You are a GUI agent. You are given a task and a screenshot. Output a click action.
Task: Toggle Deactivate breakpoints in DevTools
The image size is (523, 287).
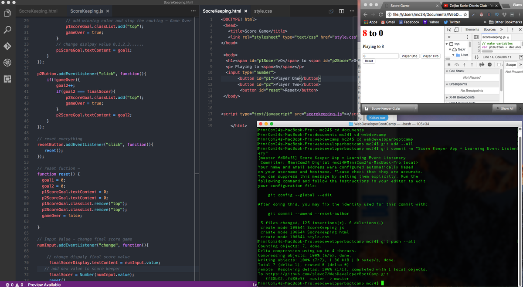(x=482, y=64)
